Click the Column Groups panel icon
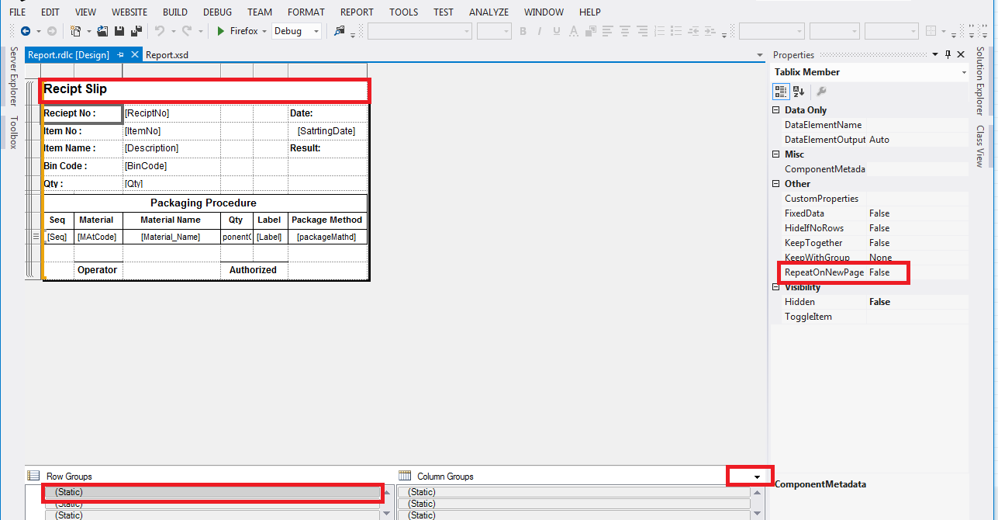998x520 pixels. pos(404,476)
